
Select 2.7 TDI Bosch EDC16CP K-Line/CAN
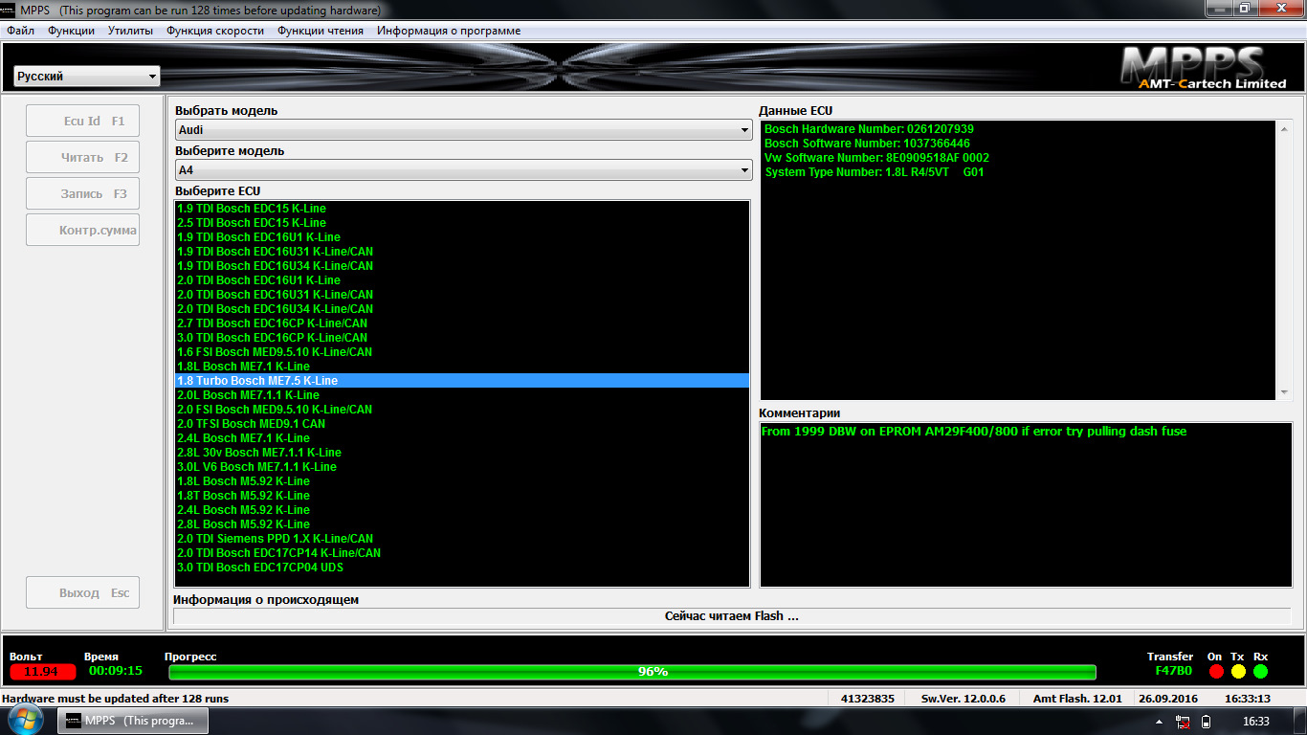[462, 323]
